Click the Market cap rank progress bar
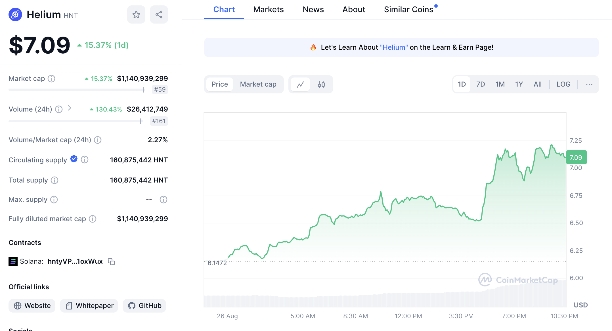The width and height of the screenshot is (612, 331). pos(77,90)
